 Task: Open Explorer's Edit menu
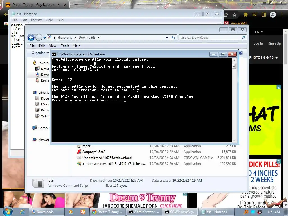click(x=42, y=46)
